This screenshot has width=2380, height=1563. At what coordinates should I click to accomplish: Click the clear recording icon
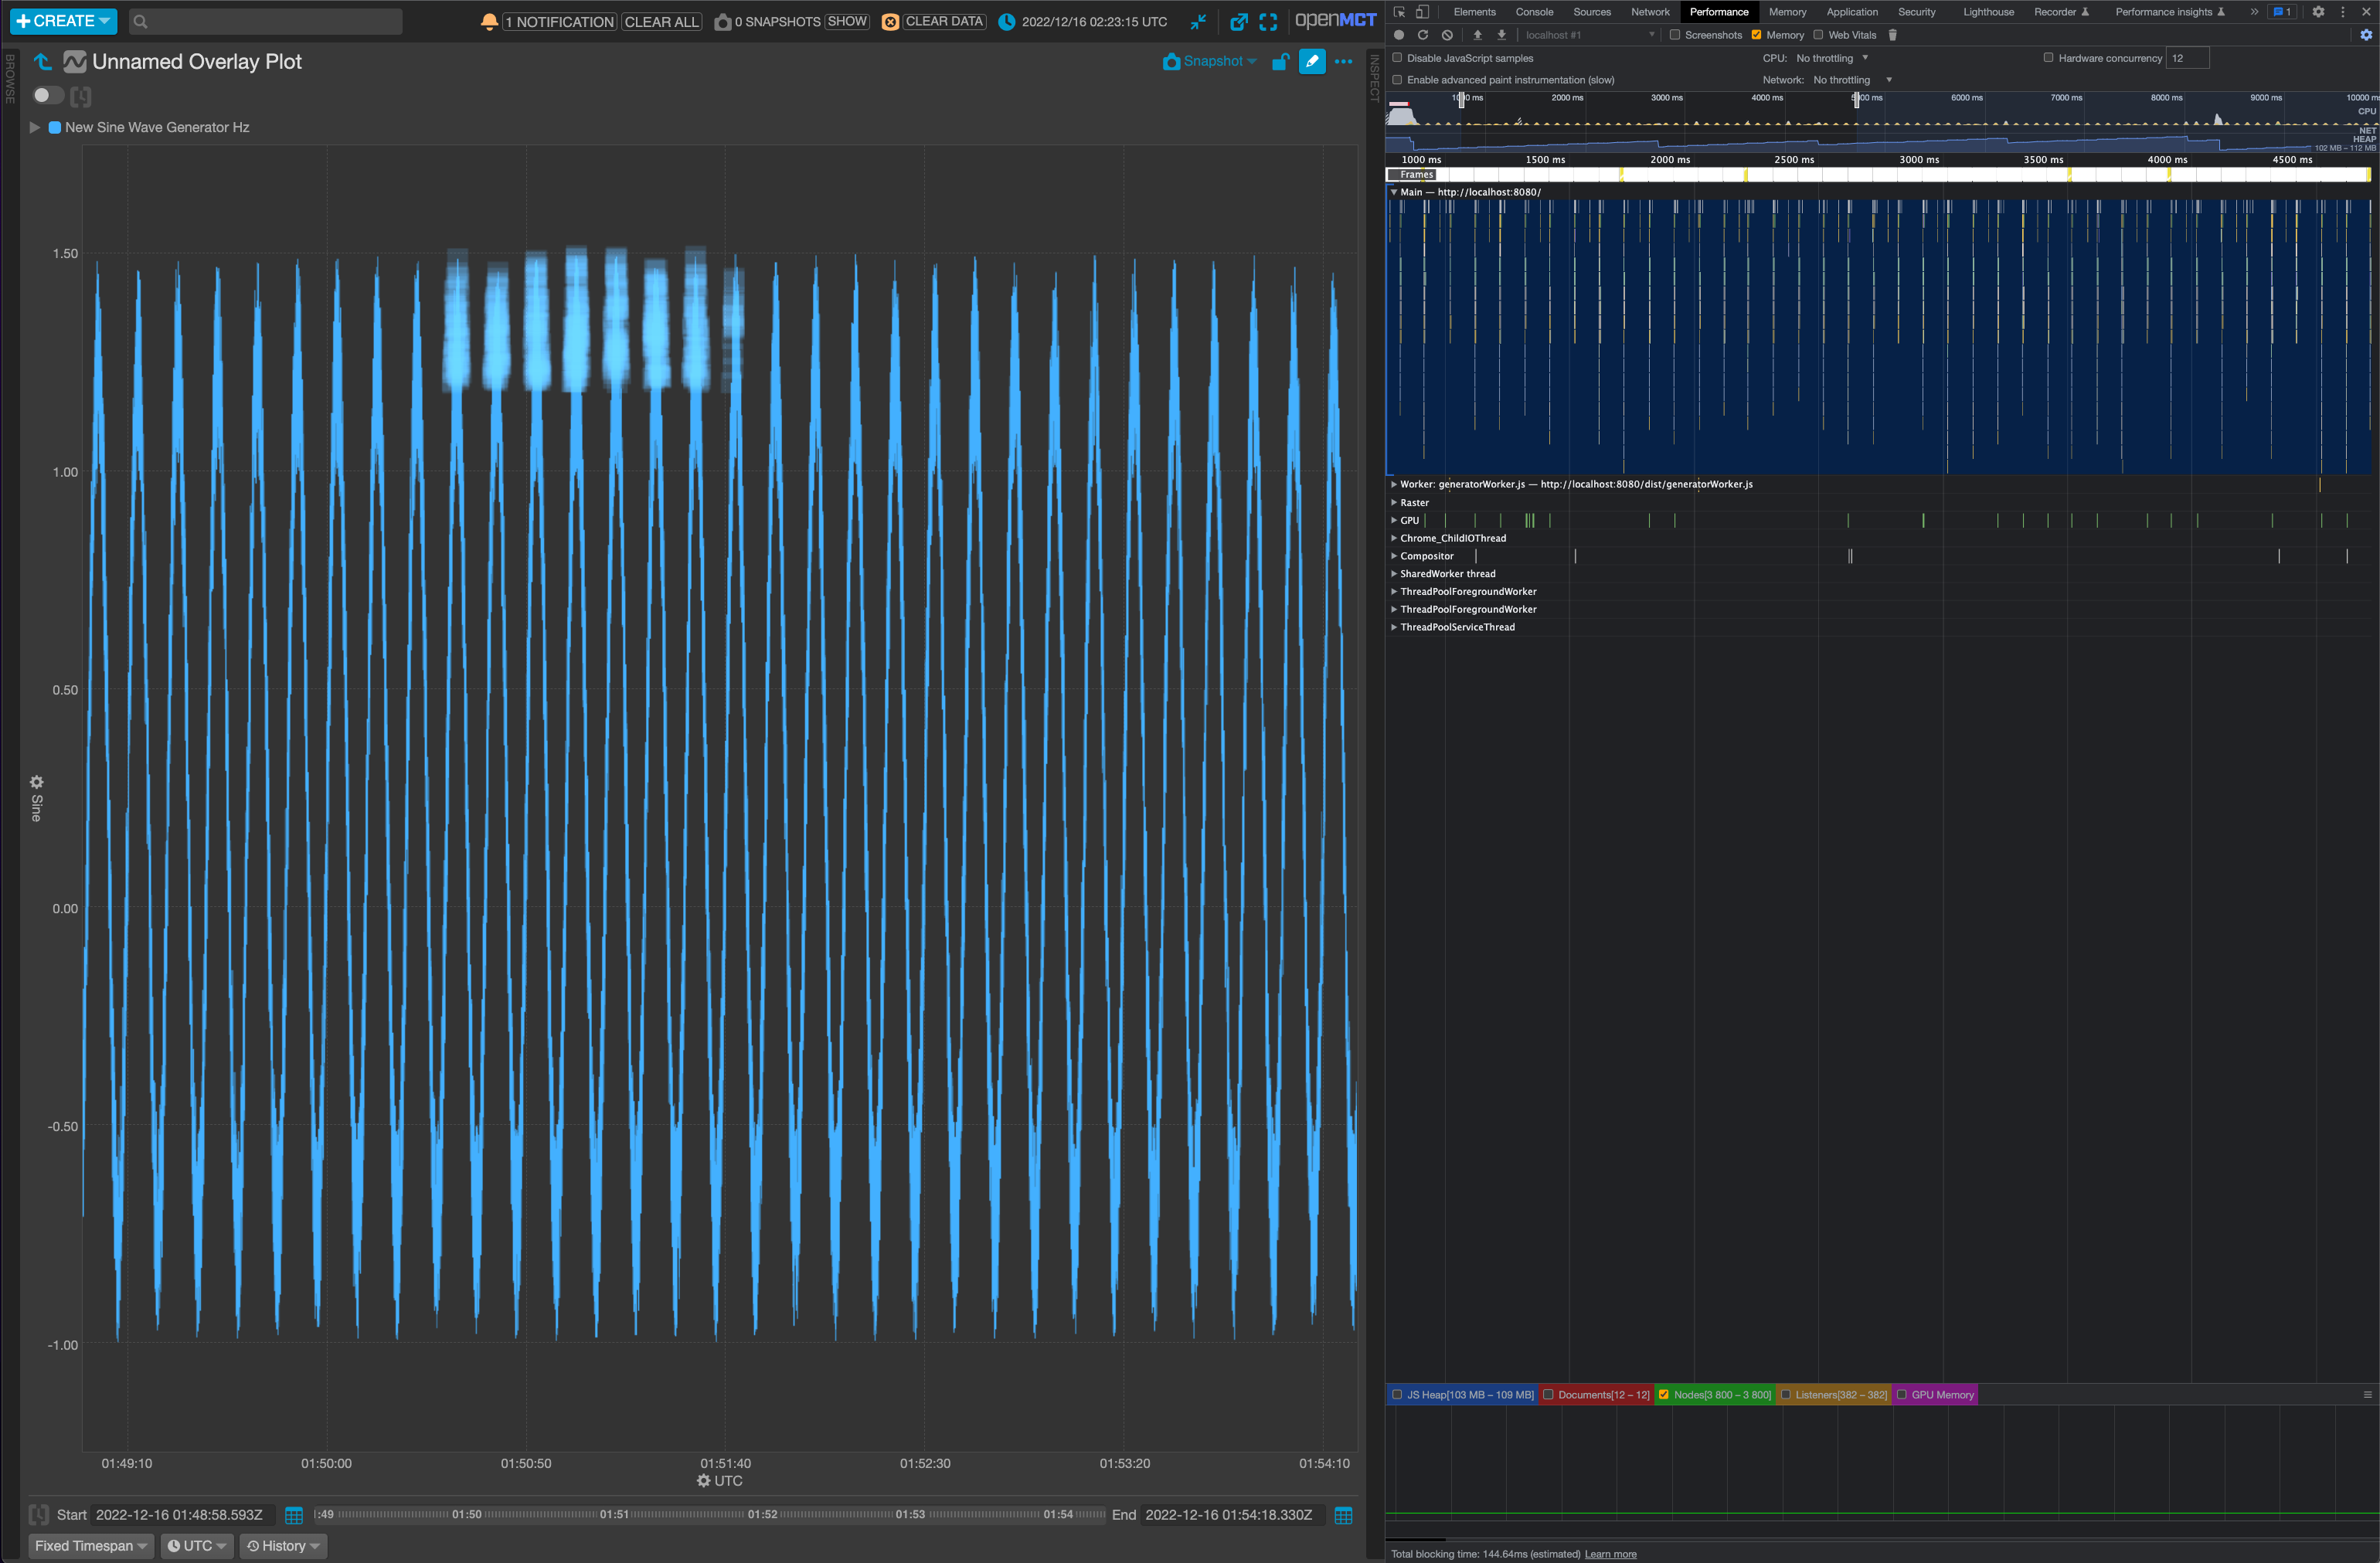pyautogui.click(x=1447, y=35)
